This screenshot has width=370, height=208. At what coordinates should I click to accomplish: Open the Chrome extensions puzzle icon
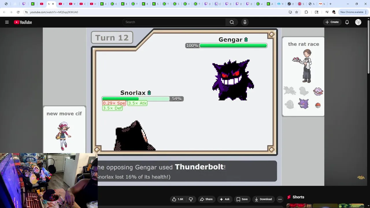tap(306, 12)
